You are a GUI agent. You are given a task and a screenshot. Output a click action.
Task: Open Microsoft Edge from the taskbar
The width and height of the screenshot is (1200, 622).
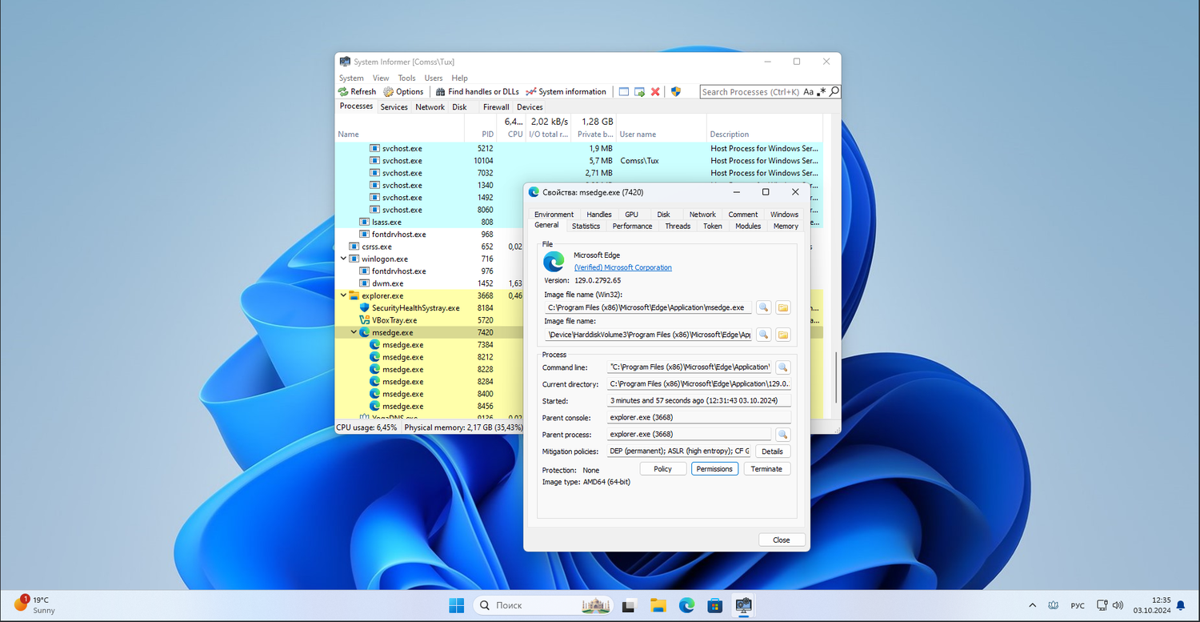(x=686, y=605)
